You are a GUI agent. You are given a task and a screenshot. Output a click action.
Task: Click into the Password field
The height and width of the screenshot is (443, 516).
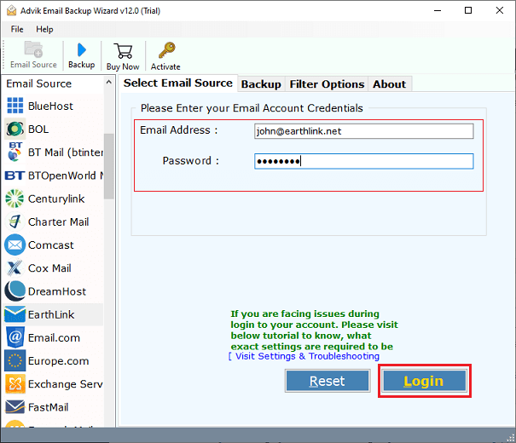pos(364,161)
